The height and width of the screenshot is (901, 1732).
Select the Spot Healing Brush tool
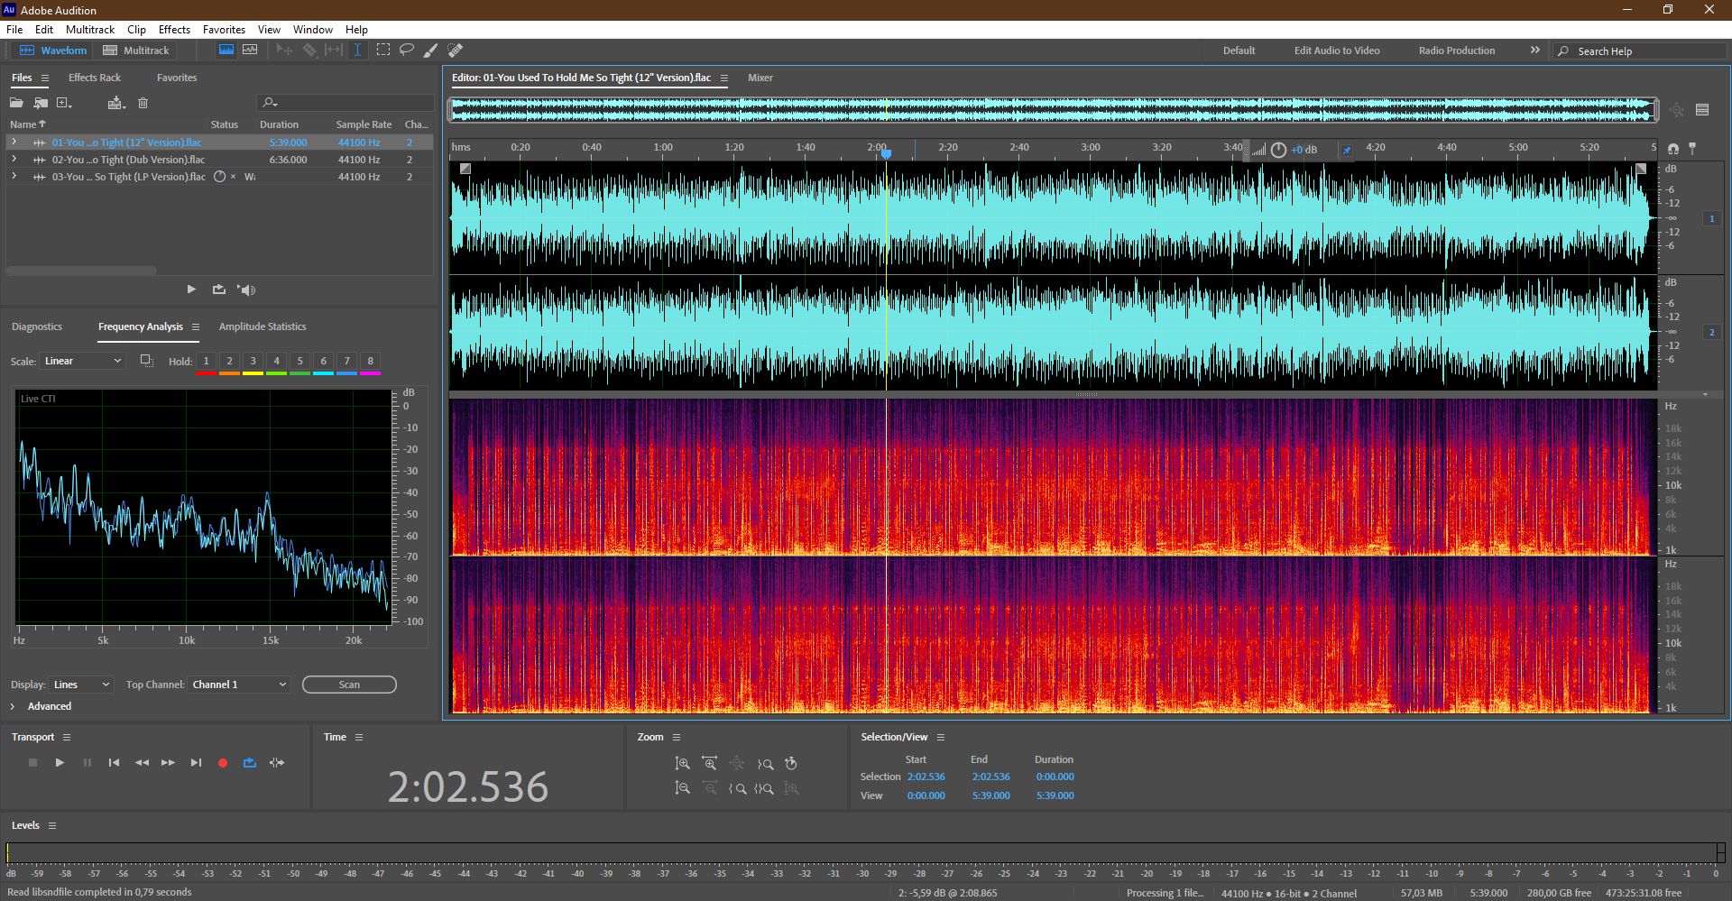click(456, 51)
